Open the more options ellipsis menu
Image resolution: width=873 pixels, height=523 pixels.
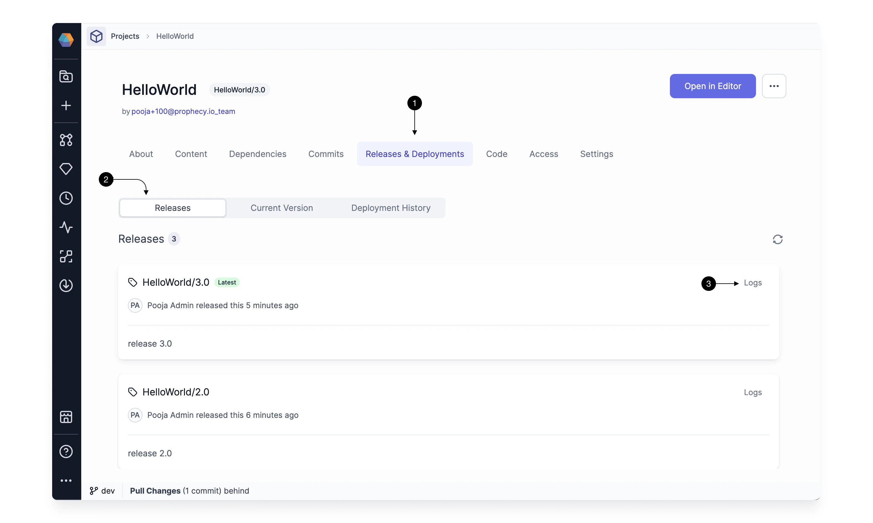tap(774, 86)
